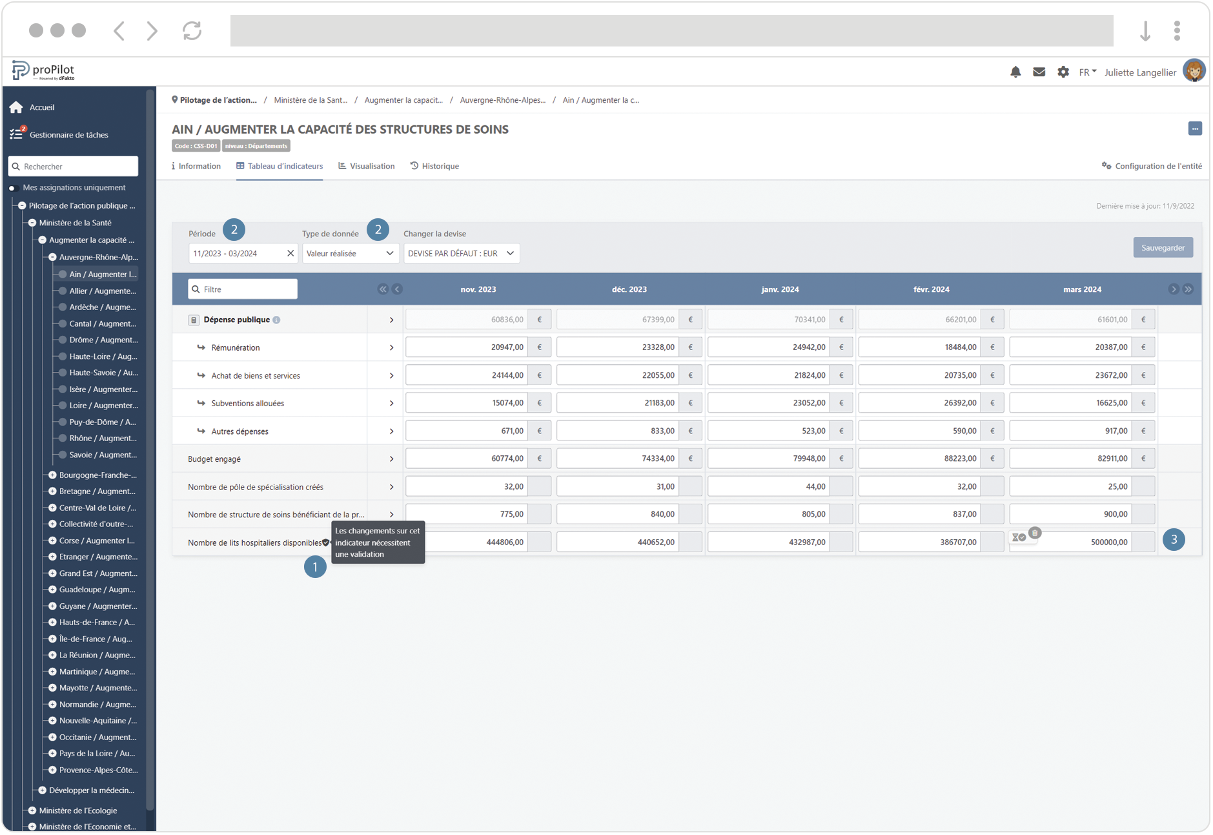Switch to the Historique tab

click(x=434, y=167)
